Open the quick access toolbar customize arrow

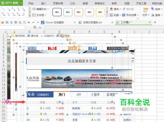point(38,23)
